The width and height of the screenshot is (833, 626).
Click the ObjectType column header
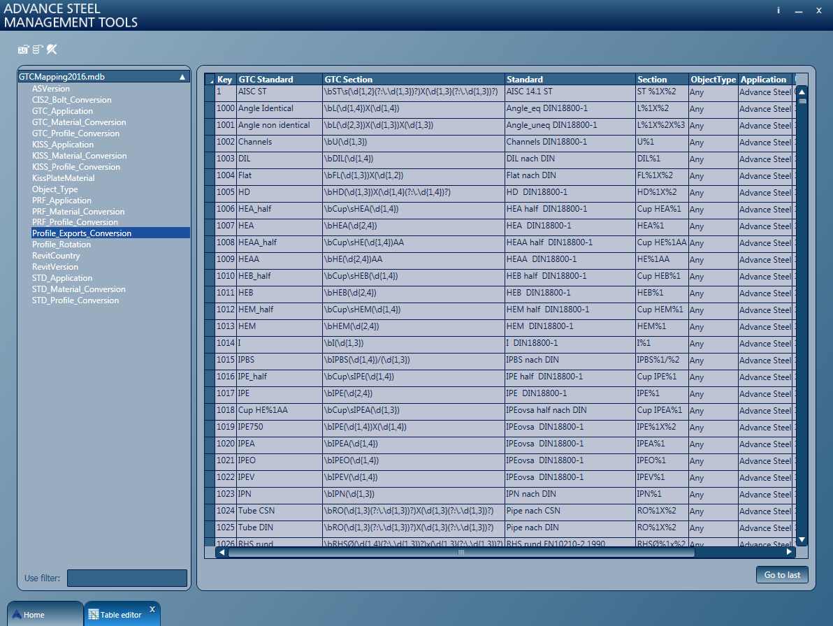tap(714, 79)
